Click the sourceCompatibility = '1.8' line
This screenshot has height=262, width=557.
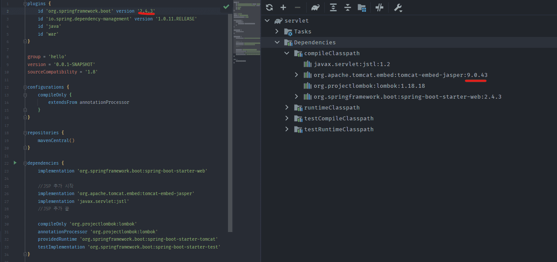coord(62,72)
